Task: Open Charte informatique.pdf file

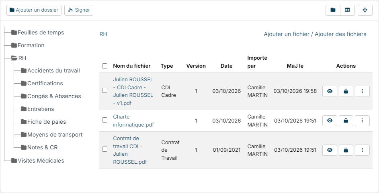Action: pos(133,121)
